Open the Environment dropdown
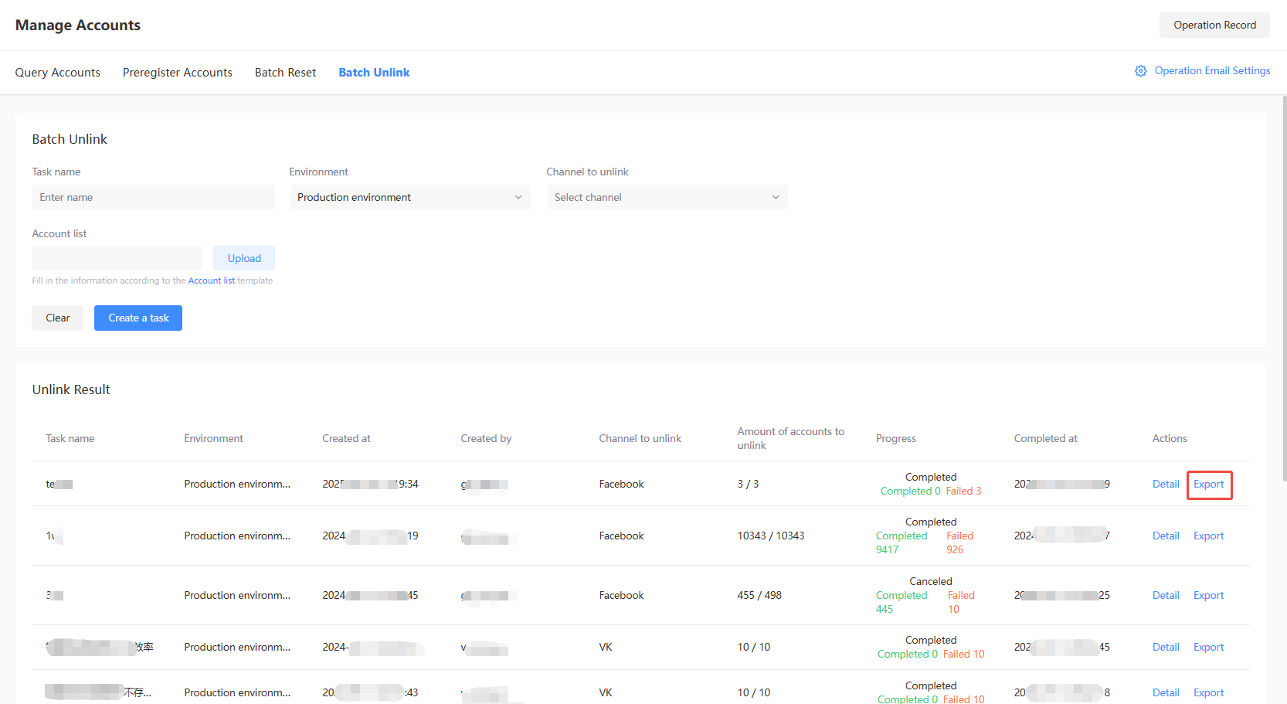1287x704 pixels. coord(409,197)
